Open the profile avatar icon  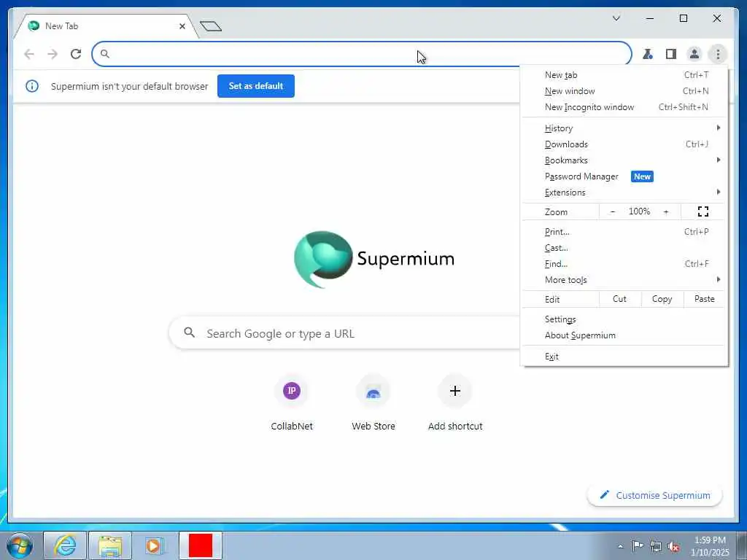pos(694,54)
